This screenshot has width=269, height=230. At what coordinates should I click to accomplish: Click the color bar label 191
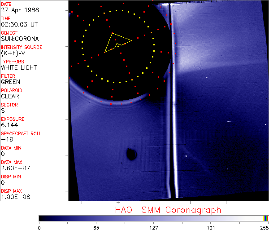click(x=211, y=227)
